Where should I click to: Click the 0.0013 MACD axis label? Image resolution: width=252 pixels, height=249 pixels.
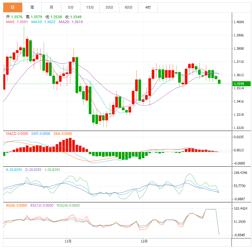238,150
